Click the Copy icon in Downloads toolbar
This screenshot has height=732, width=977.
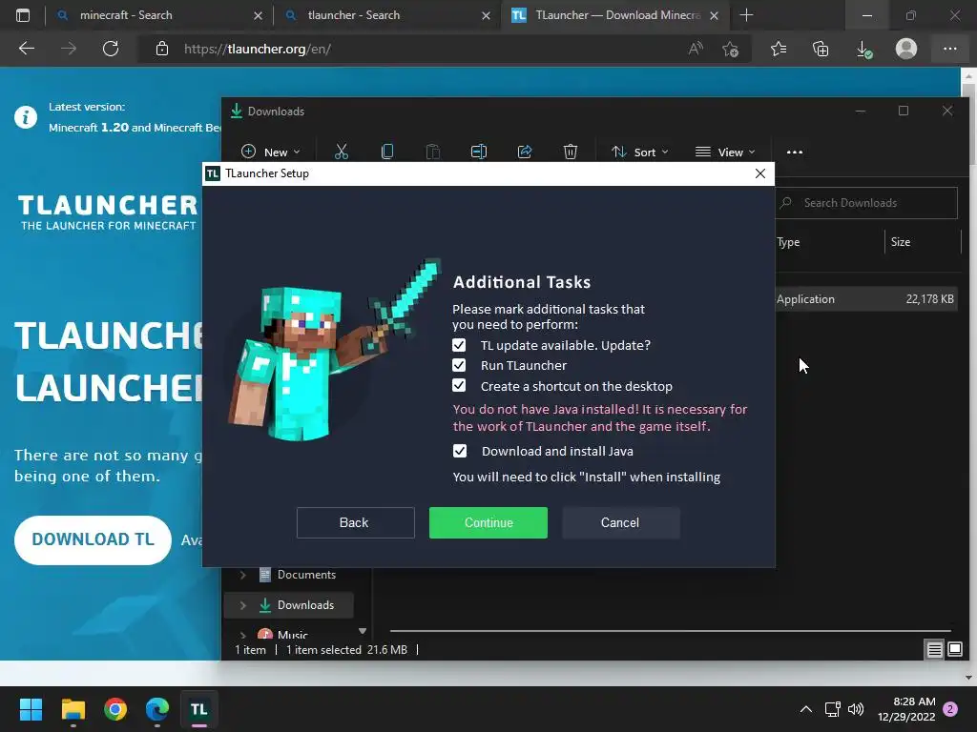(387, 152)
